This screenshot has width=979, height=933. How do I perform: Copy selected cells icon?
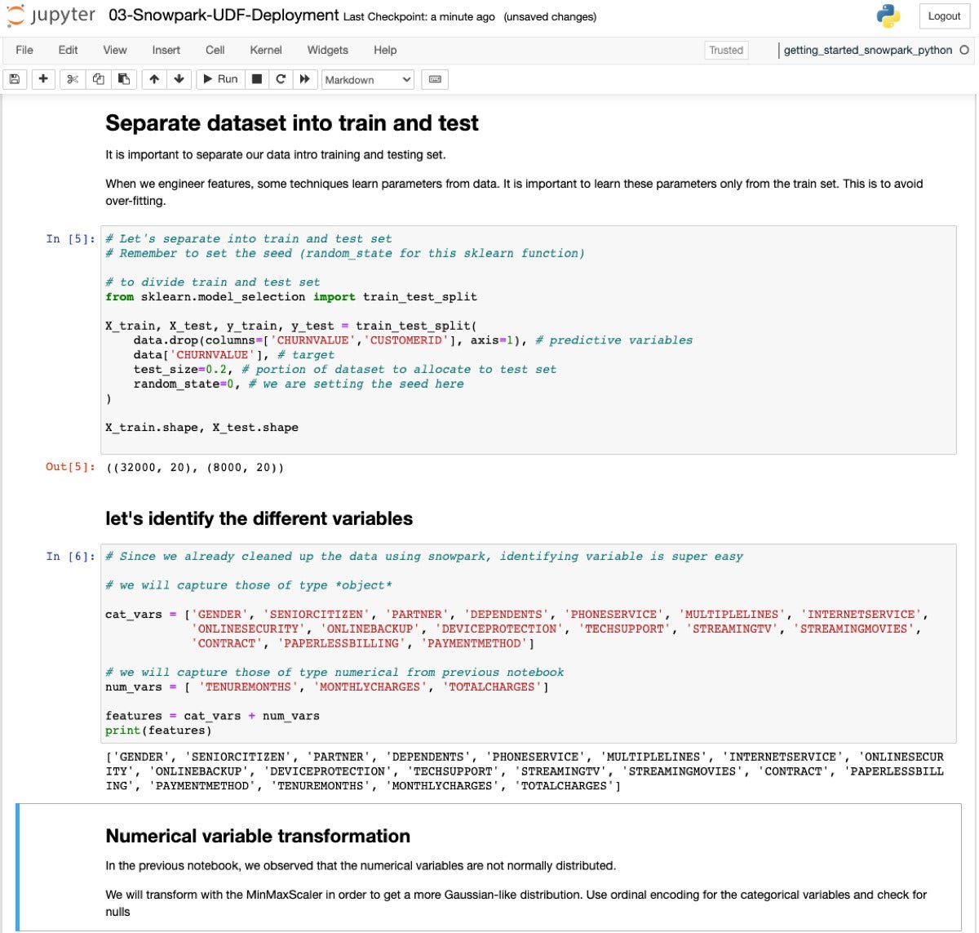99,79
